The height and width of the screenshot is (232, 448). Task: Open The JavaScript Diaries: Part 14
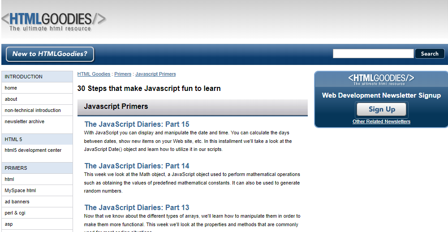click(x=137, y=166)
